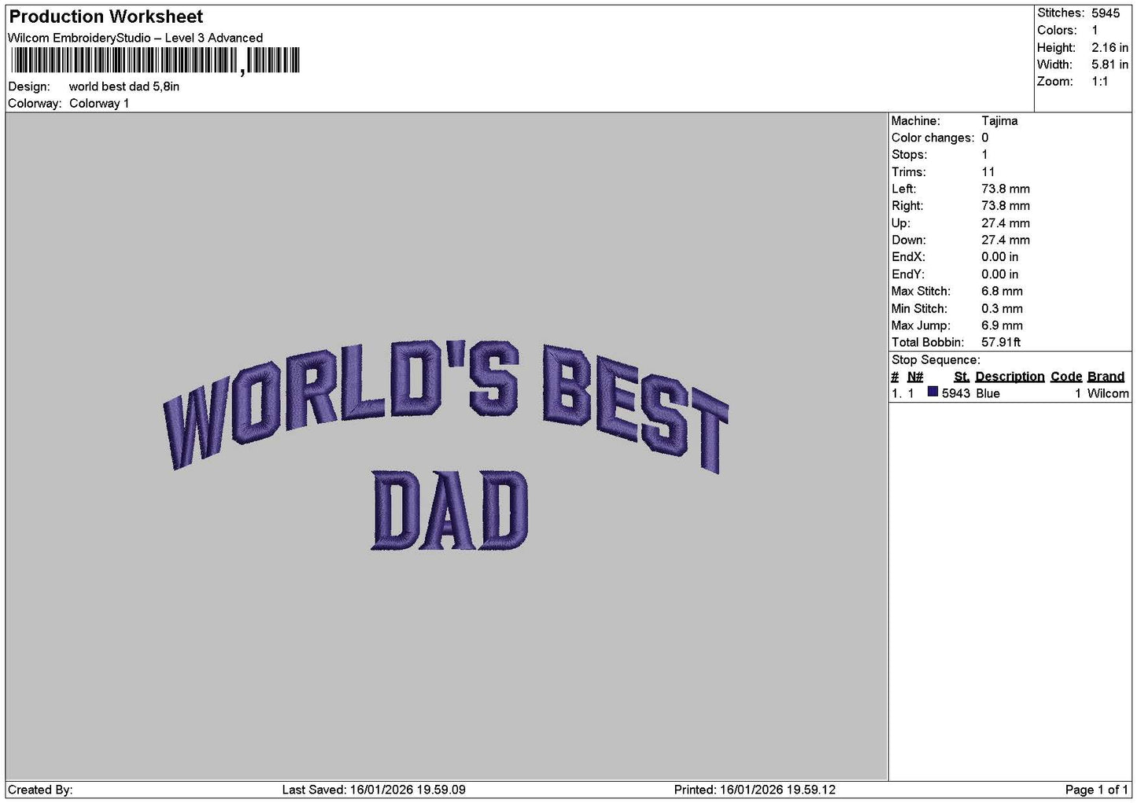Click the Machine value Tajima

(999, 121)
